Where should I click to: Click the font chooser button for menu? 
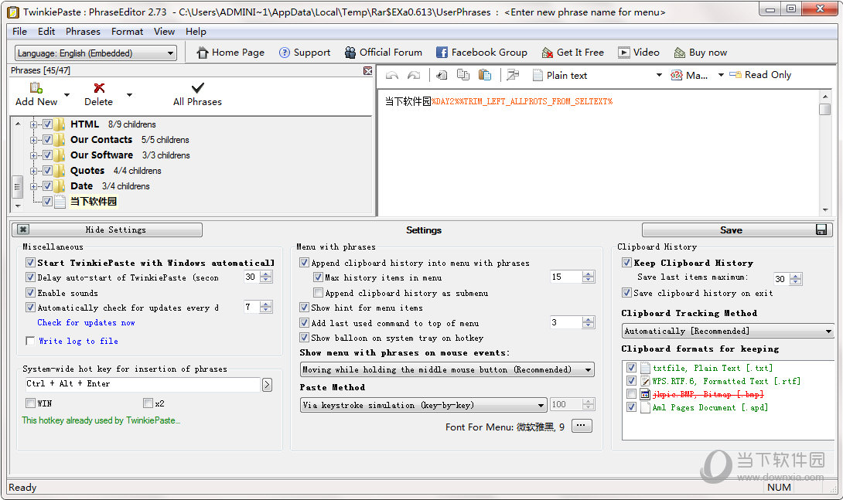582,426
